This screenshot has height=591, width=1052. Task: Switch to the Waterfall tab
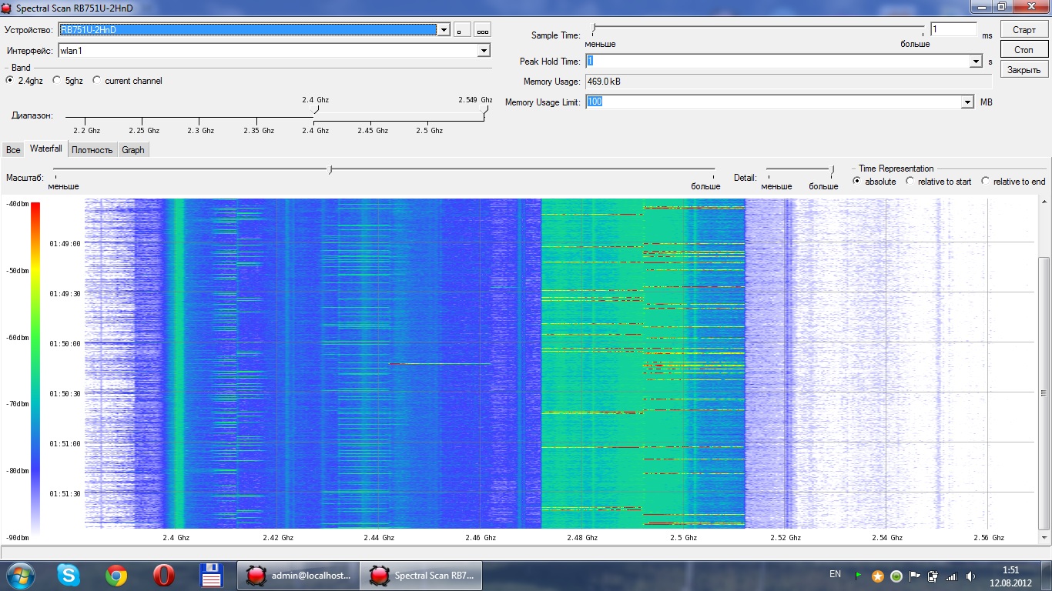(46, 149)
